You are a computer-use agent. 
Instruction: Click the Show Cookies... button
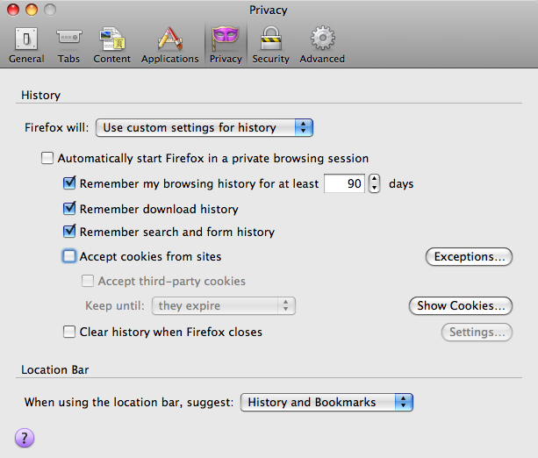(460, 306)
